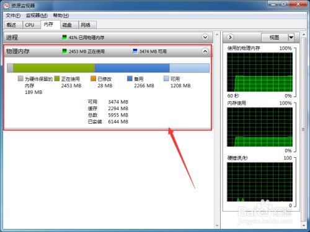Click the orange 已修改 legend swatch
The height and width of the screenshot is (232, 310).
point(93,79)
